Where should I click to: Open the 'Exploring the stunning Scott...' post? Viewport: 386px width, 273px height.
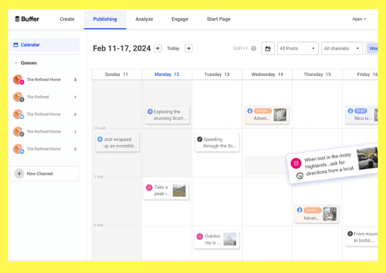tap(167, 115)
